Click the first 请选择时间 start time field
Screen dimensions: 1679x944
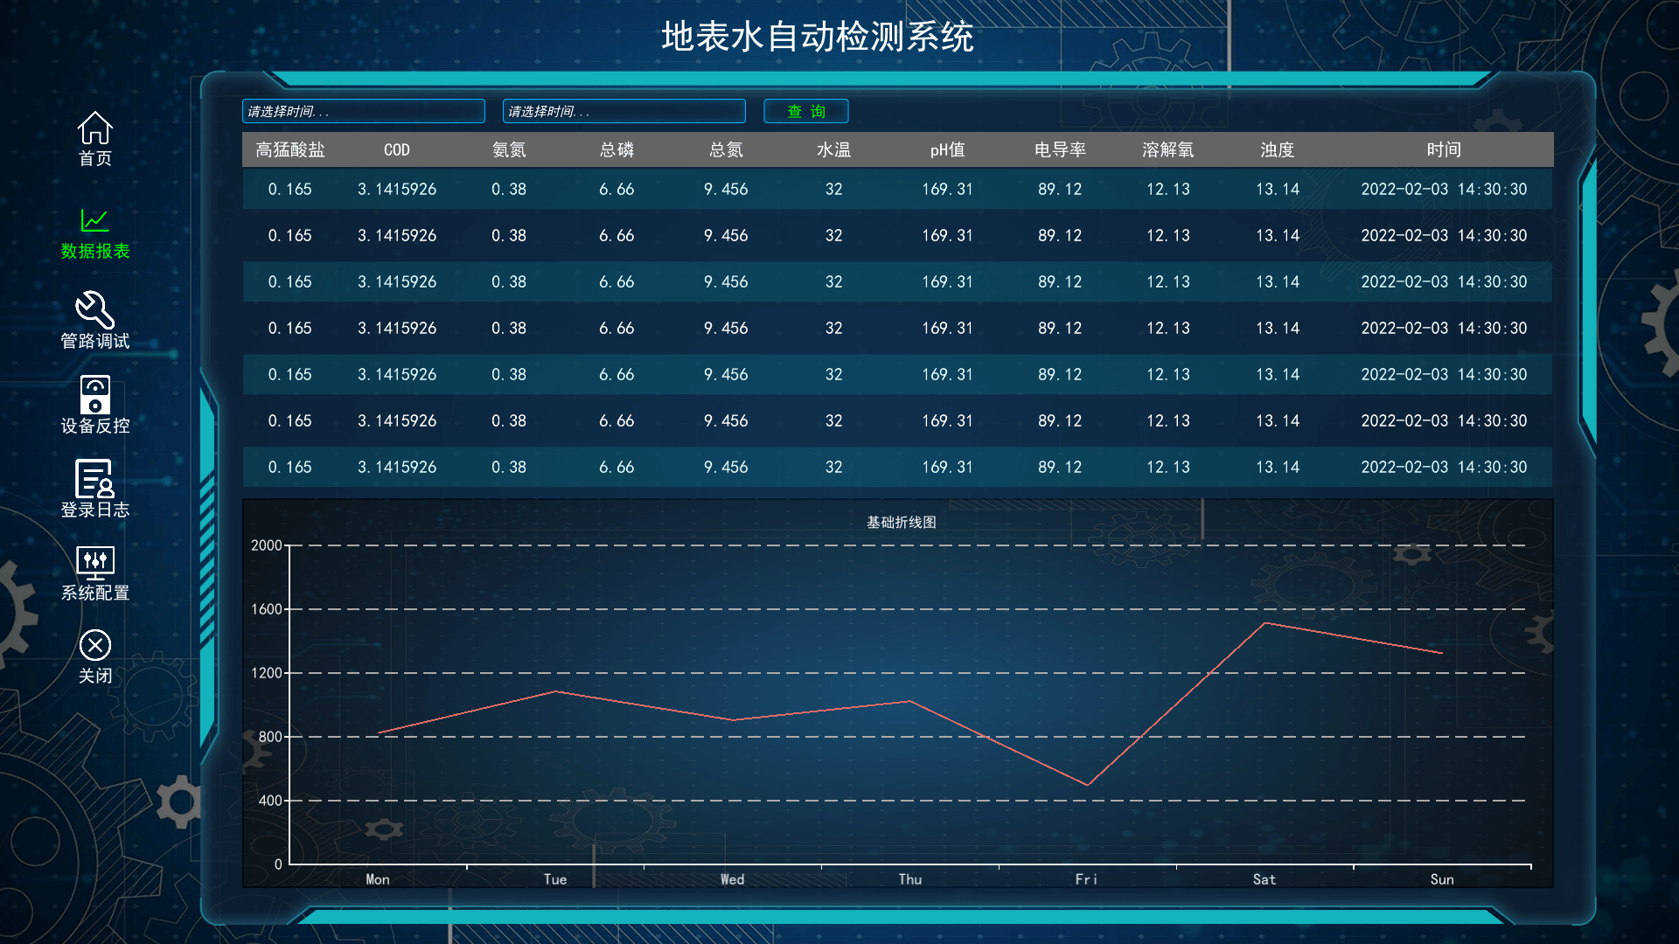364,111
